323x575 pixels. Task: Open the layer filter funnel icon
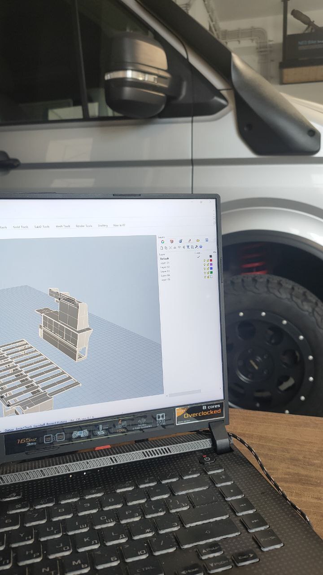[x=188, y=247]
